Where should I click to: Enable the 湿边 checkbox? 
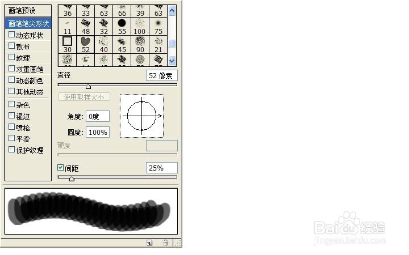pyautogui.click(x=11, y=116)
